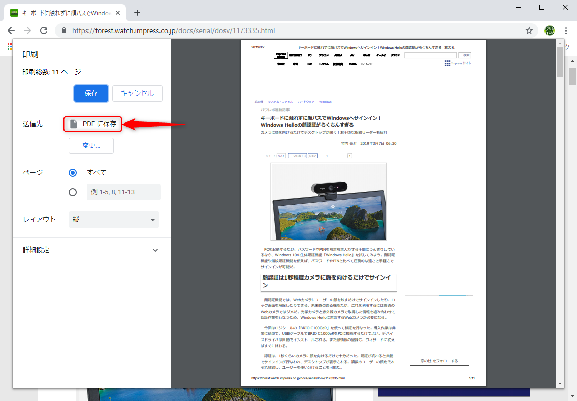Select the すべて pages radio button

[x=73, y=172]
